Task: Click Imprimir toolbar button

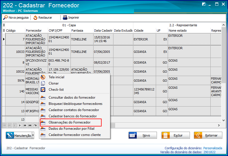Action: (x=71, y=18)
